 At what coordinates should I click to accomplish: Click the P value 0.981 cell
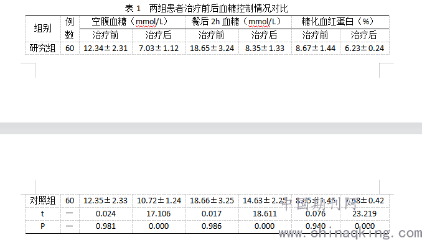tap(106, 226)
